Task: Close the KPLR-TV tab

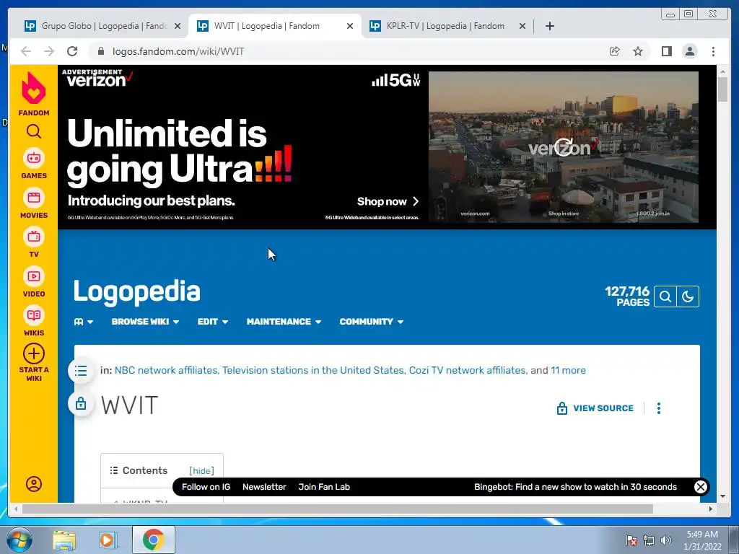Action: click(522, 26)
